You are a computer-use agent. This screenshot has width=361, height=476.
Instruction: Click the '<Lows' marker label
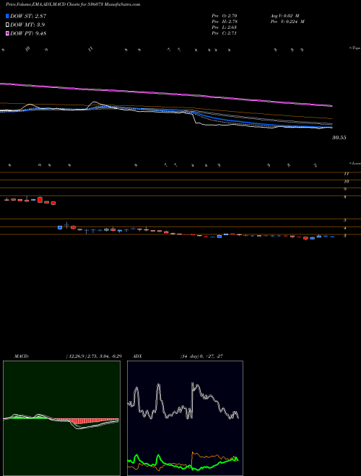[355, 163]
